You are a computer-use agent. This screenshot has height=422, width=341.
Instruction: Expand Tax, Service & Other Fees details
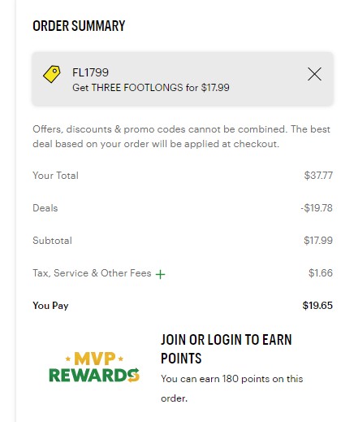(x=160, y=274)
